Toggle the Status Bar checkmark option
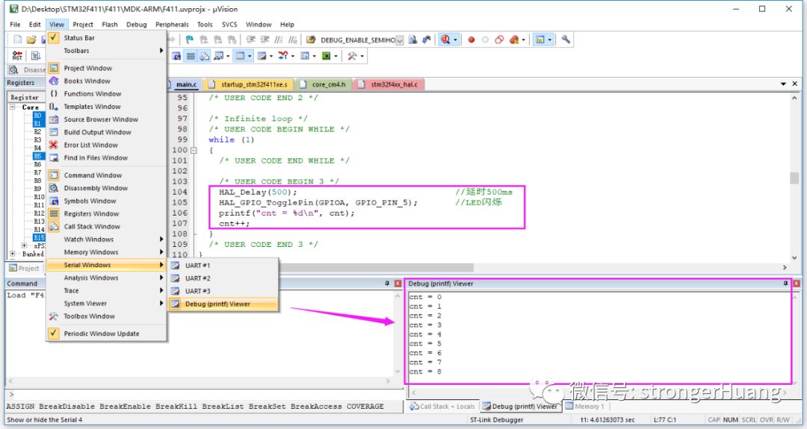The width and height of the screenshot is (807, 429). coord(54,37)
